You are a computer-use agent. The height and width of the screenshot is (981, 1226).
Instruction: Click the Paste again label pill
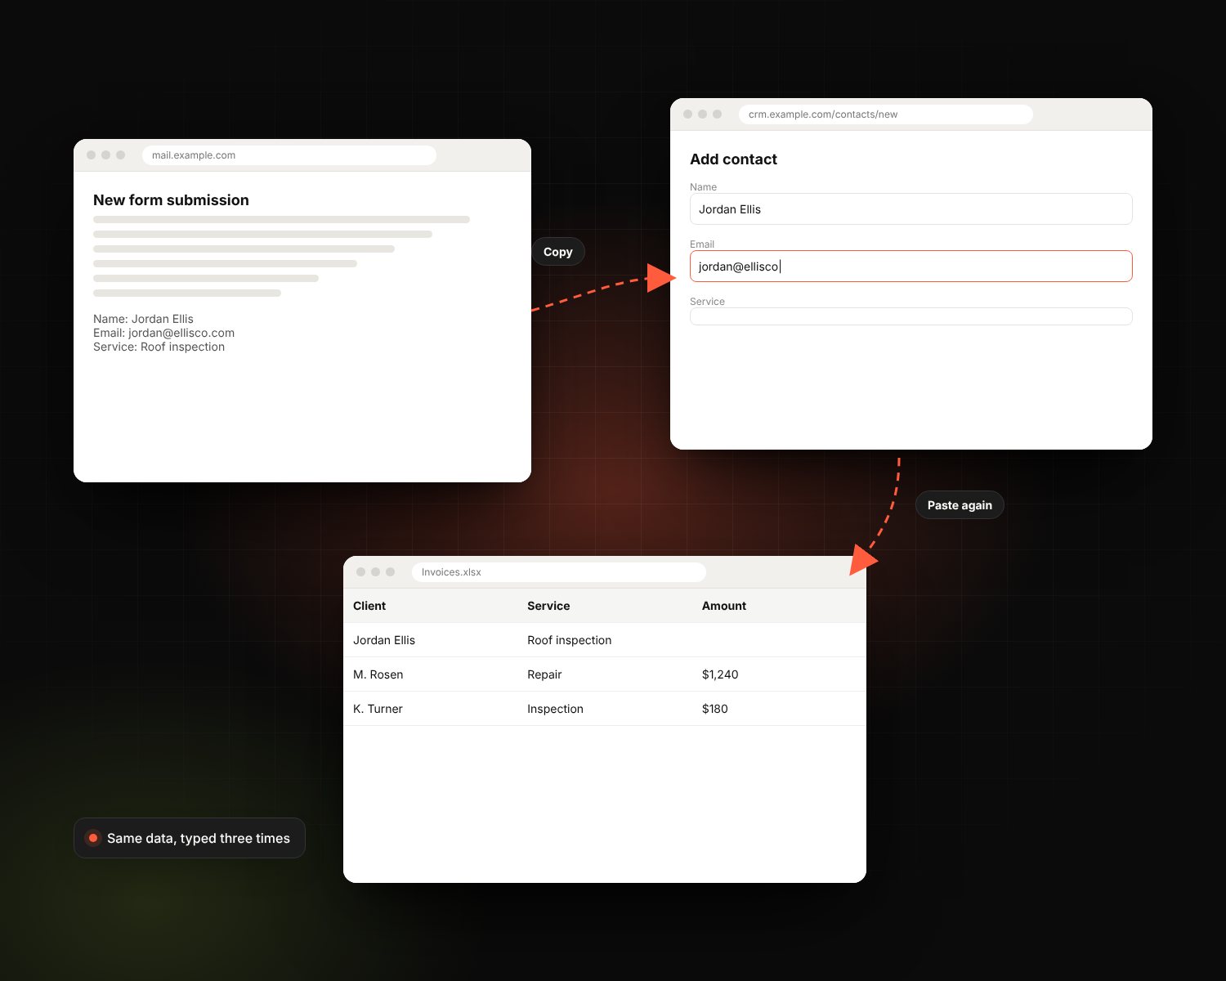pos(960,505)
